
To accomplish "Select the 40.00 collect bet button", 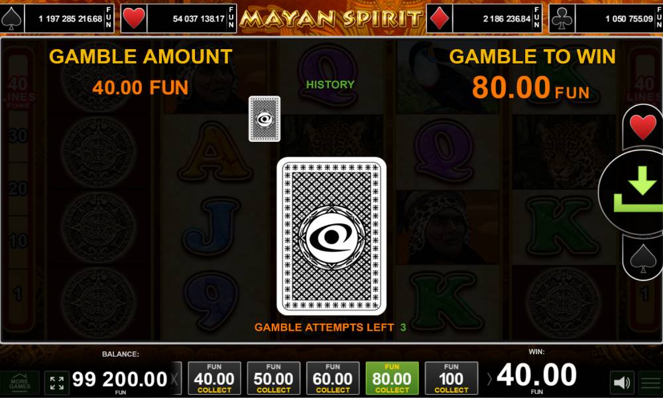I will pyautogui.click(x=214, y=378).
